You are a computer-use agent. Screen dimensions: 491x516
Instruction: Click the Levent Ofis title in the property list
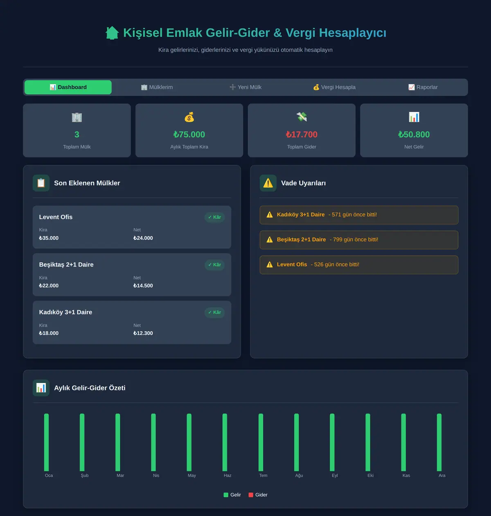tap(56, 217)
